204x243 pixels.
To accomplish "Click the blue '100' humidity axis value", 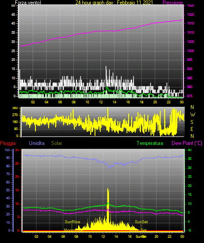I will 7,150.
